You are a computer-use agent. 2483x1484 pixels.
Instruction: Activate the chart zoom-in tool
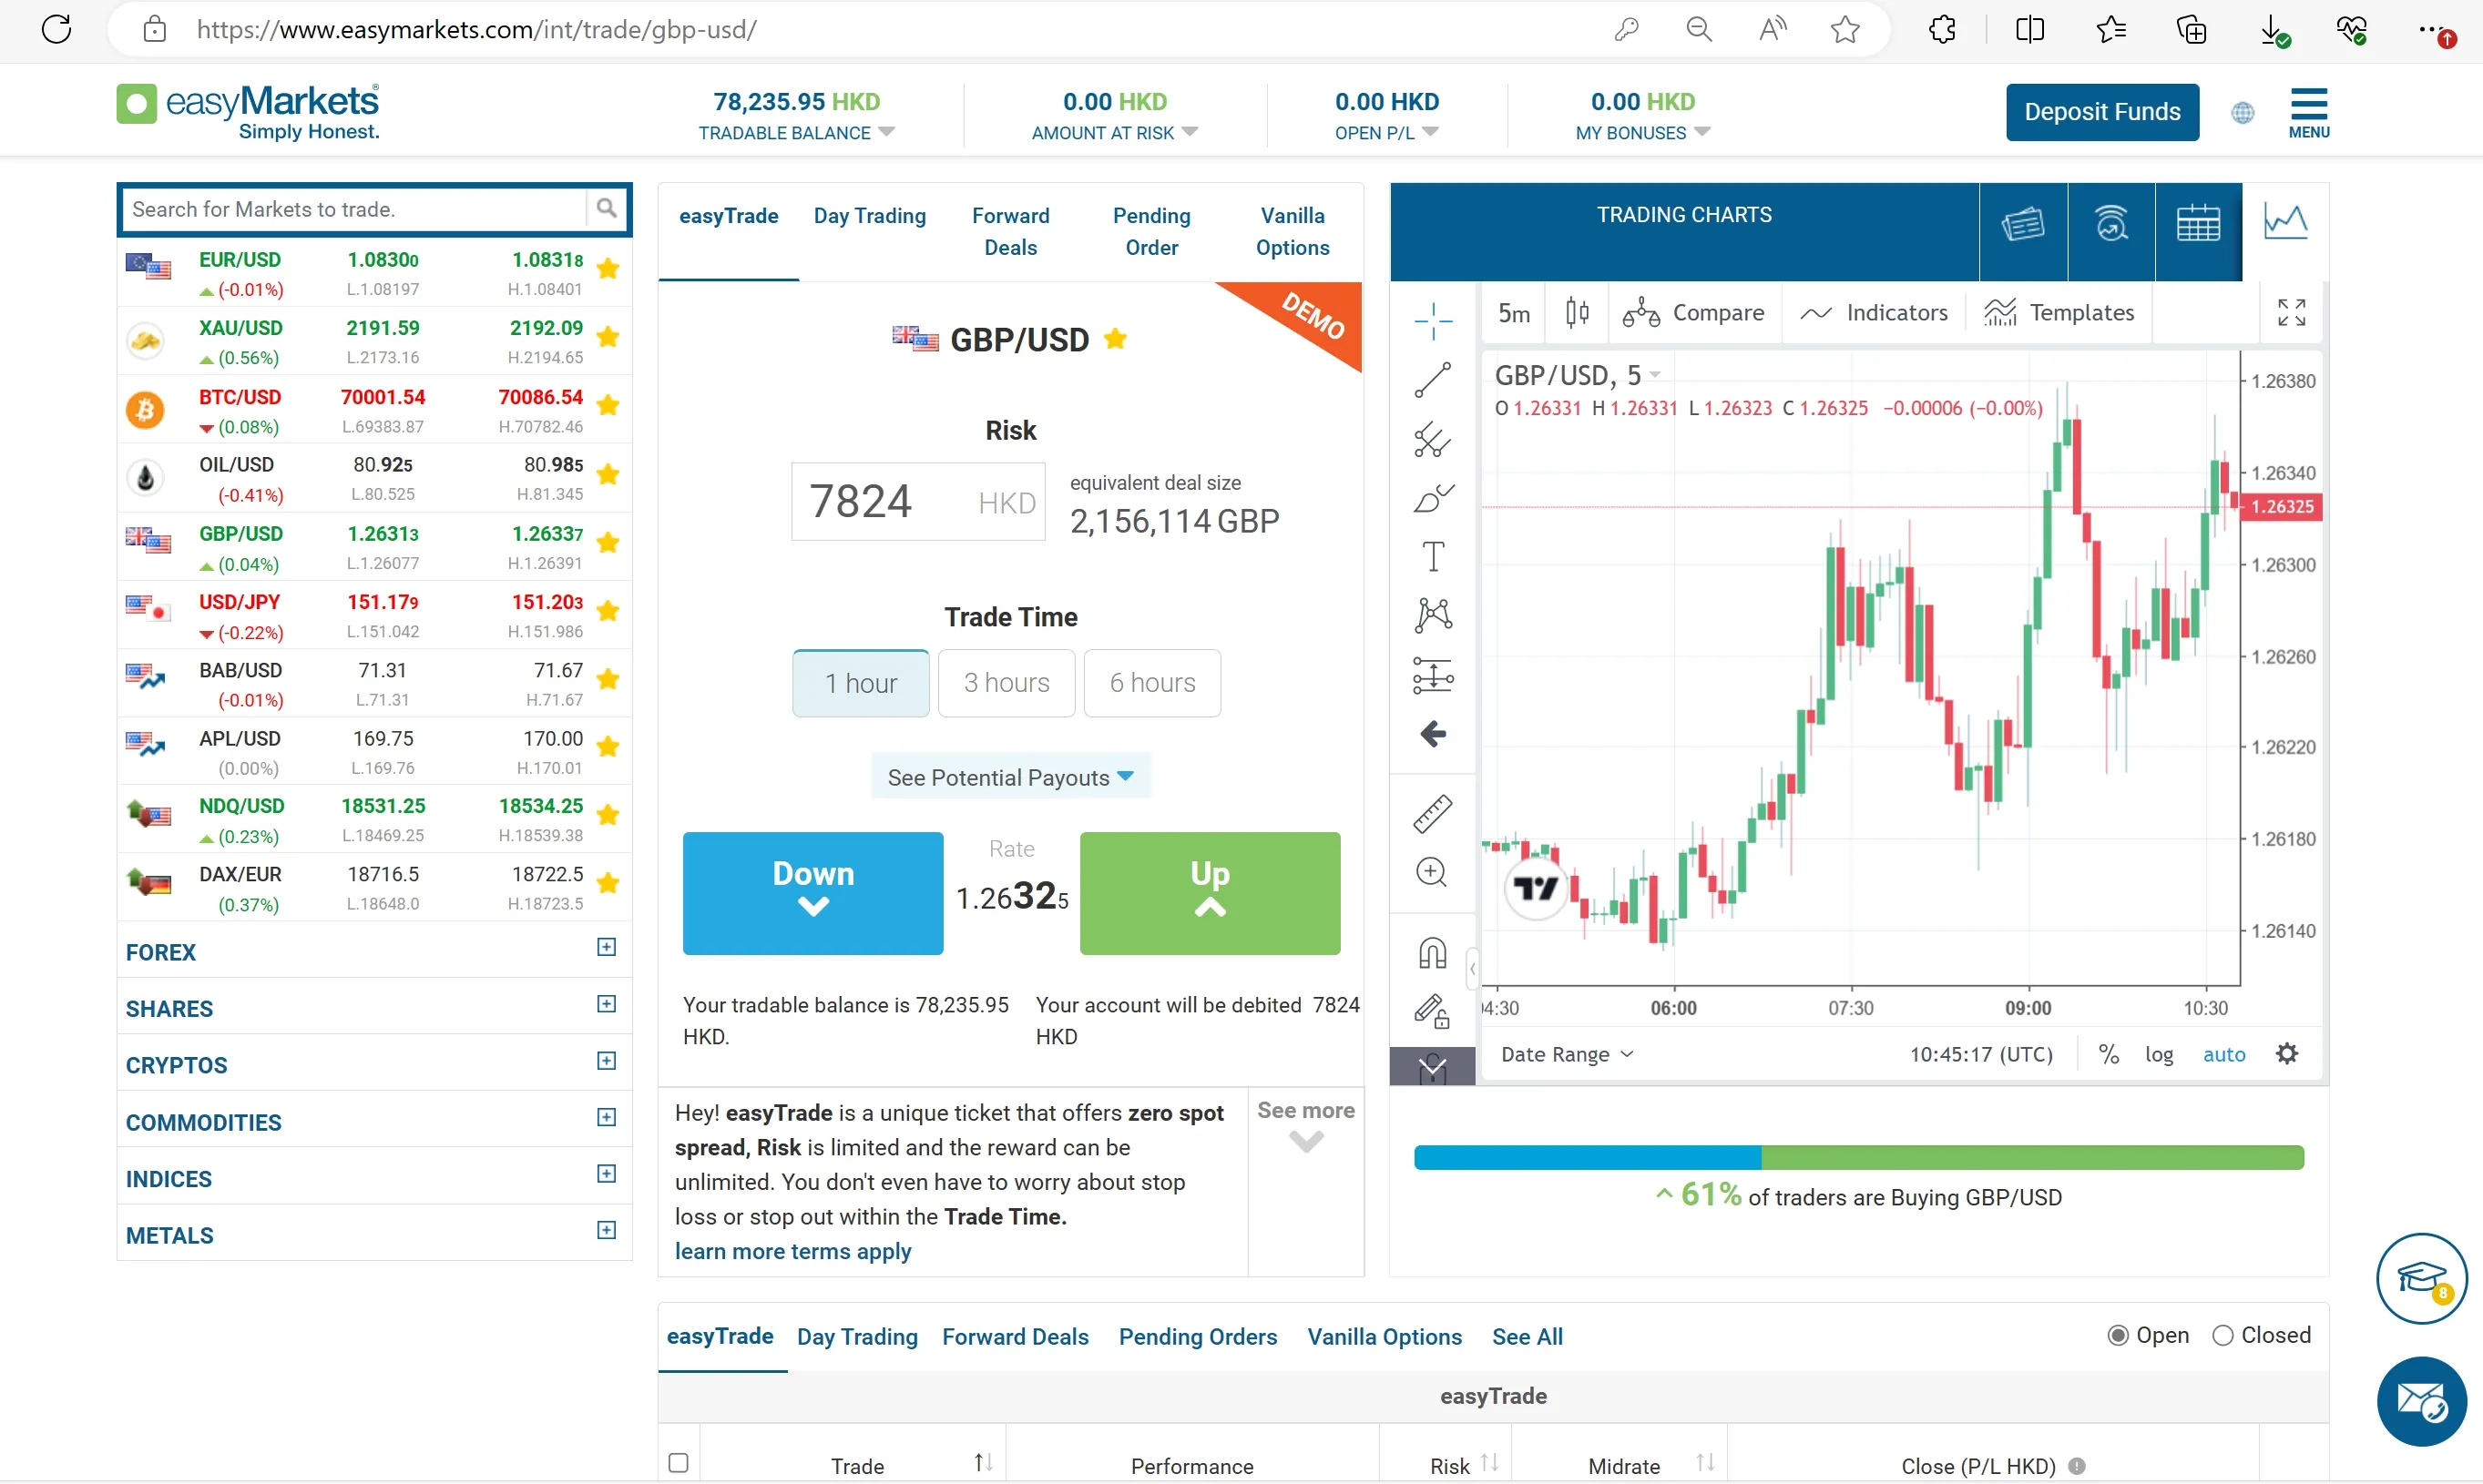(x=1433, y=872)
